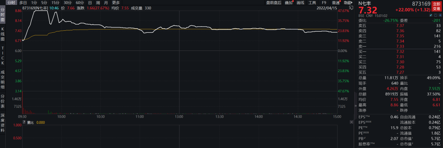The image size is (443, 148).
Task: Open the 叠加 overlay option
Action: click(x=288, y=2)
